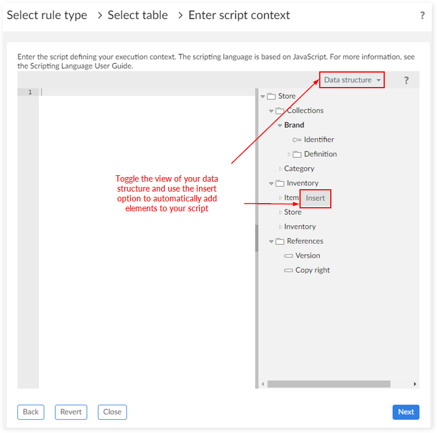
Task: Collapse the Brand table node
Action: click(280, 125)
